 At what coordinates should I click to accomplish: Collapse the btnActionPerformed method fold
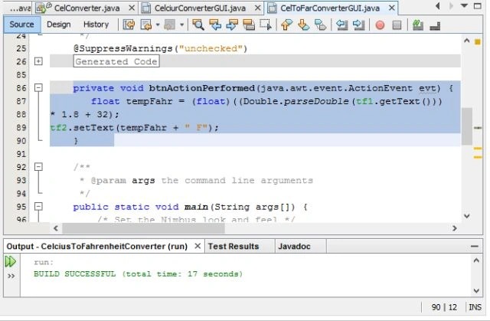pyautogui.click(x=38, y=88)
